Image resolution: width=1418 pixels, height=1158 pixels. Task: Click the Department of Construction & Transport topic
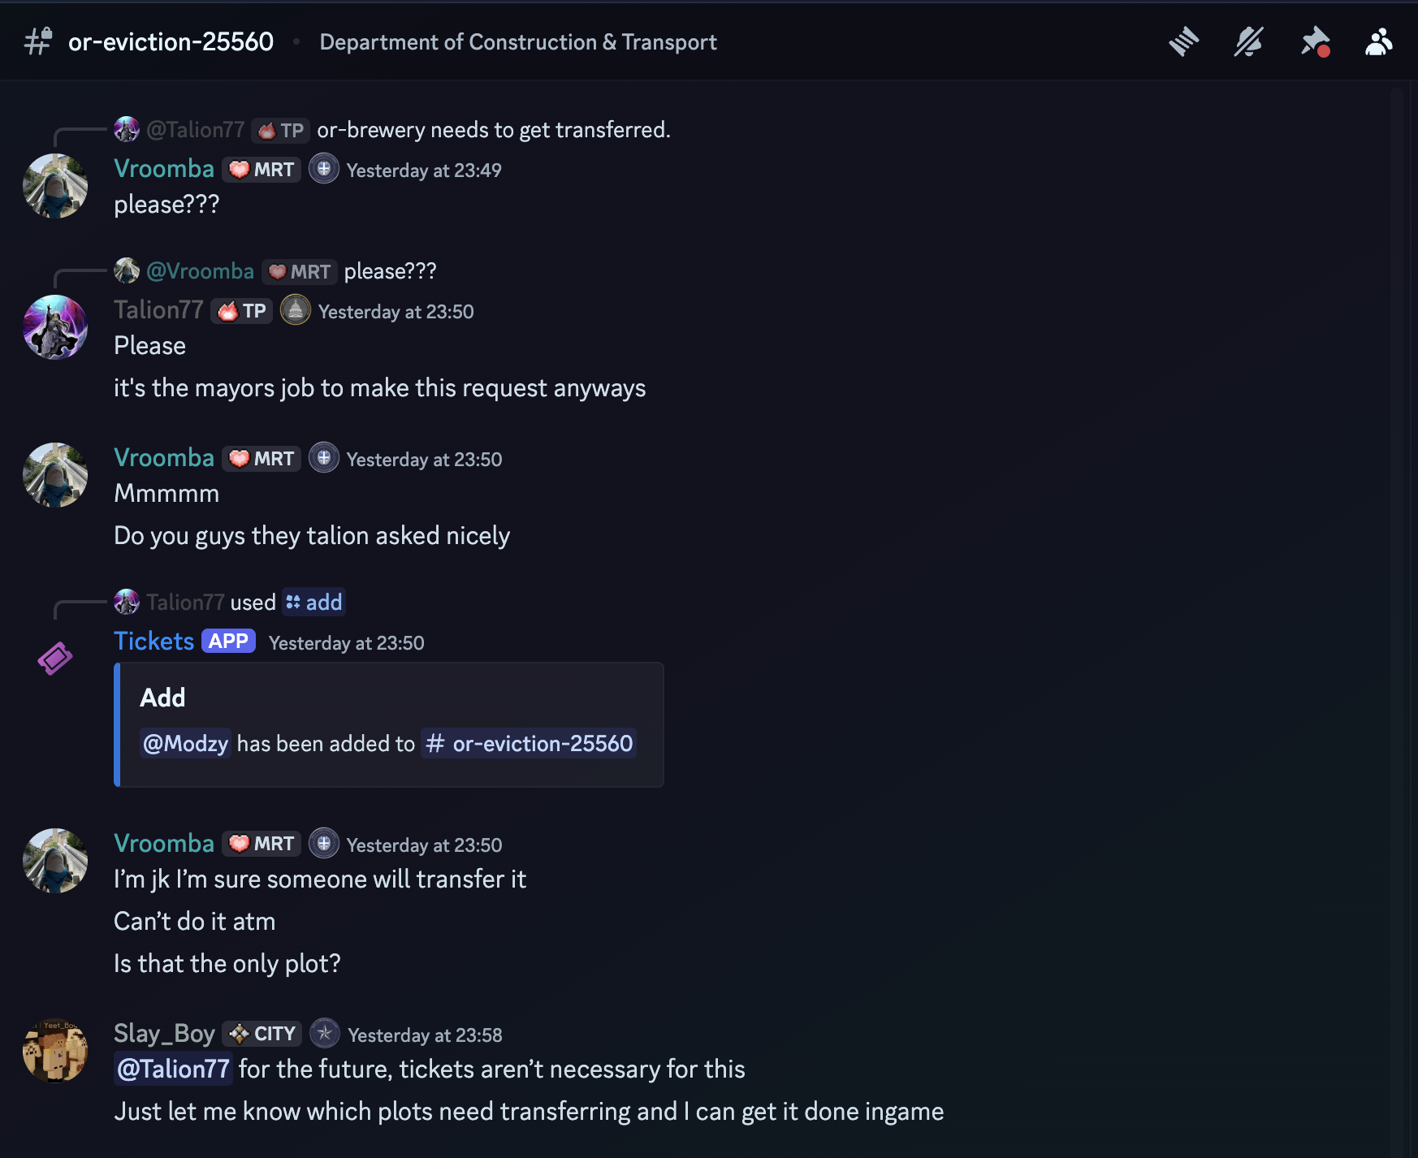click(518, 42)
